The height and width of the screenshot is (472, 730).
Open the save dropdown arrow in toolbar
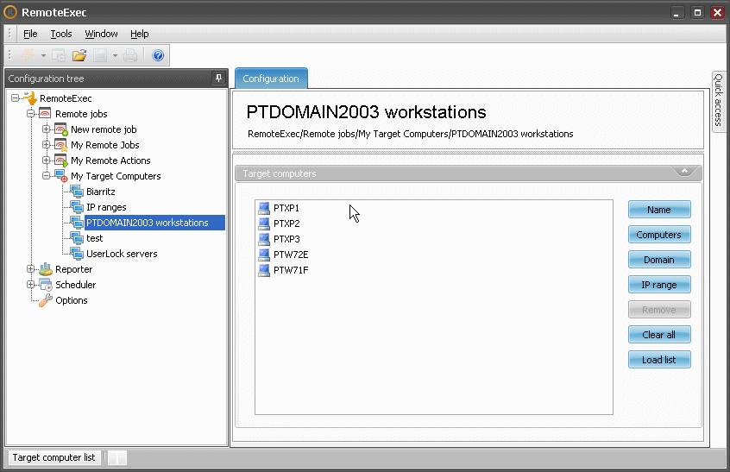[115, 56]
